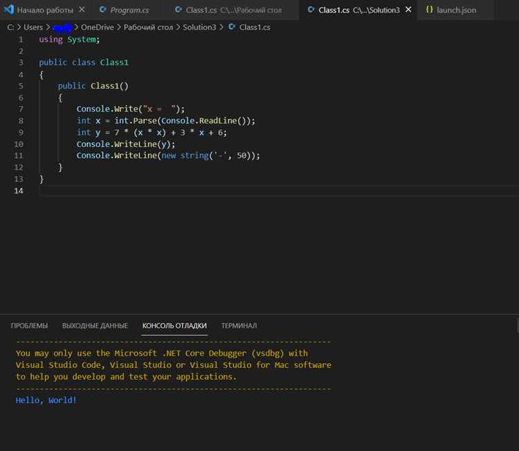The image size is (519, 451).
Task: Select the C: breadcrumb segment
Action: 10,27
